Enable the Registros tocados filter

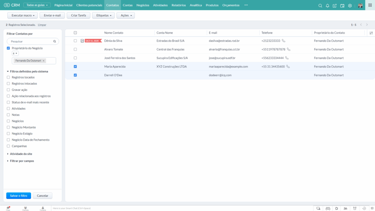tap(8, 77)
